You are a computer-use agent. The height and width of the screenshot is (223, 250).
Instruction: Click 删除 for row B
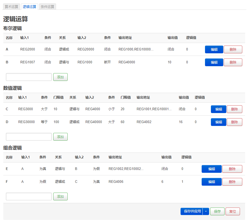233,62
